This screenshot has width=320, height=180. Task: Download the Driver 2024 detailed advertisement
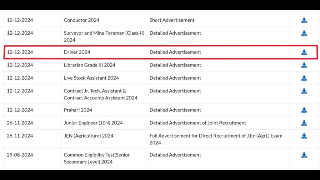coord(304,52)
